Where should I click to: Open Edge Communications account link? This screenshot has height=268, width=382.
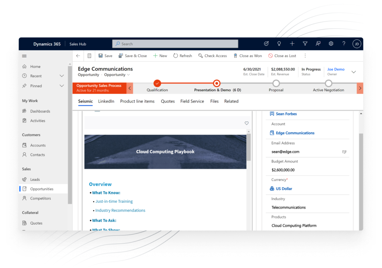[295, 133]
